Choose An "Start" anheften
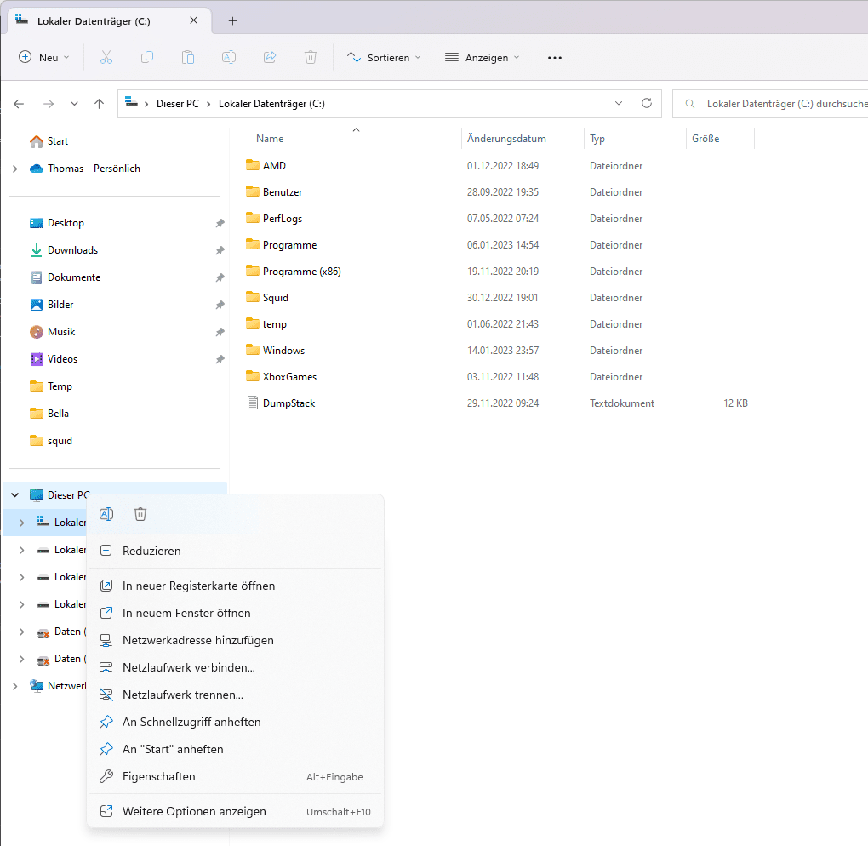868x846 pixels. (235, 749)
